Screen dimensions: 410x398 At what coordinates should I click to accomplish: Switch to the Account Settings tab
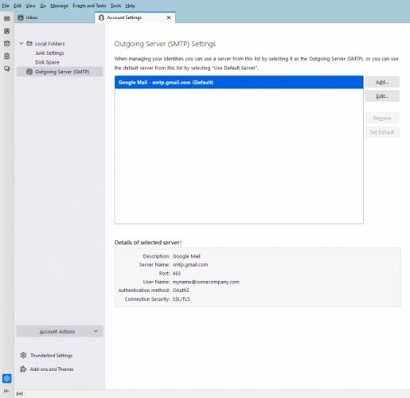pos(135,18)
